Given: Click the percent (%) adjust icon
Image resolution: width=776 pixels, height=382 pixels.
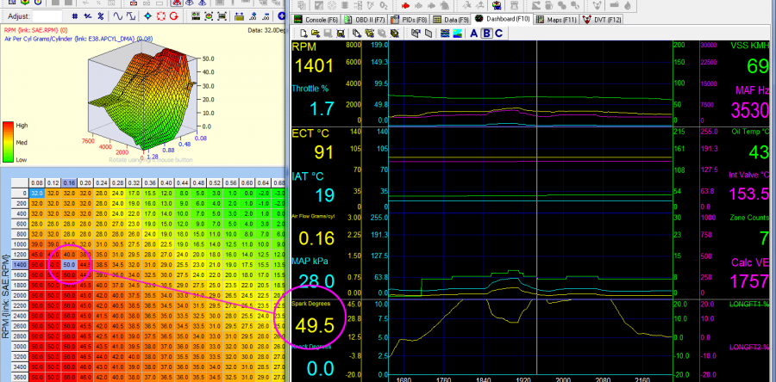Looking at the screenshot, I should (101, 15).
